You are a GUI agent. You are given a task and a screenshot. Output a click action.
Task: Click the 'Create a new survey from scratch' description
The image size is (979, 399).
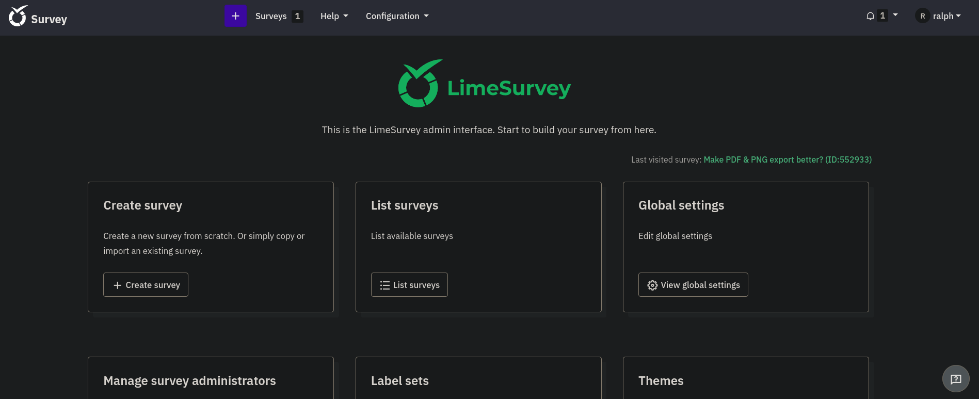(204, 243)
